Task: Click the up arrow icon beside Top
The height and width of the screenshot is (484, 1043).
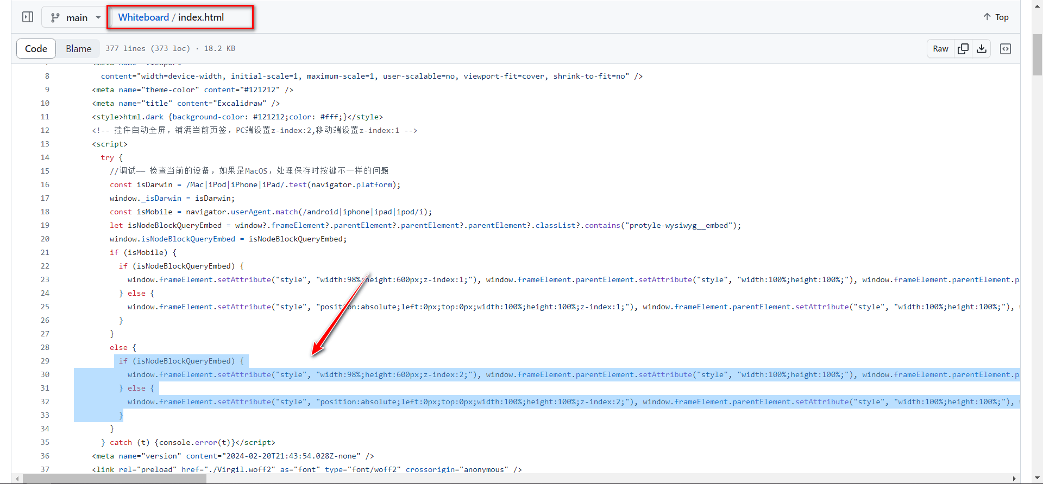Action: 987,17
